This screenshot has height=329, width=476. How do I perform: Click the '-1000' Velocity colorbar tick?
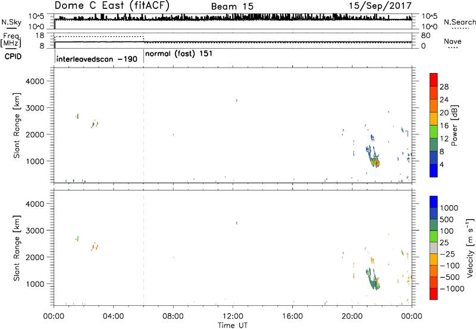pos(452,289)
